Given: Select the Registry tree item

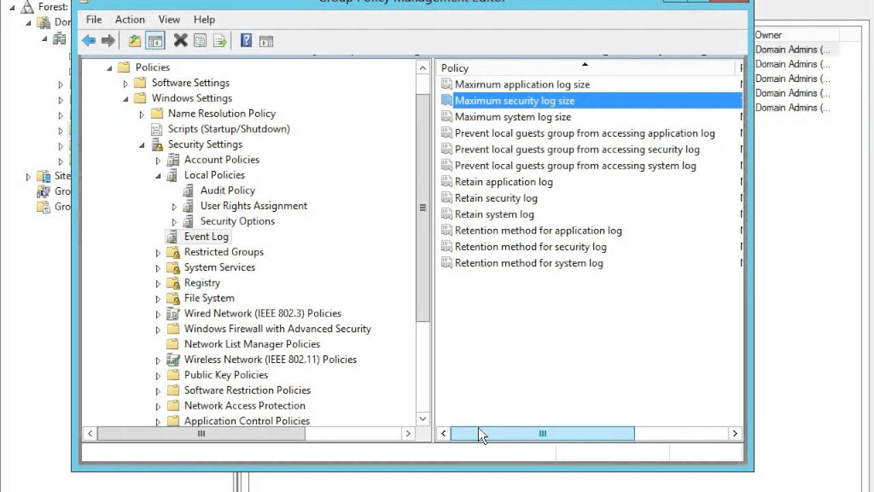Looking at the screenshot, I should pos(202,282).
